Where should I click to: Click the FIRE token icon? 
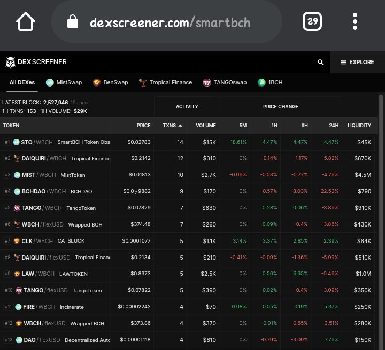(x=18, y=307)
